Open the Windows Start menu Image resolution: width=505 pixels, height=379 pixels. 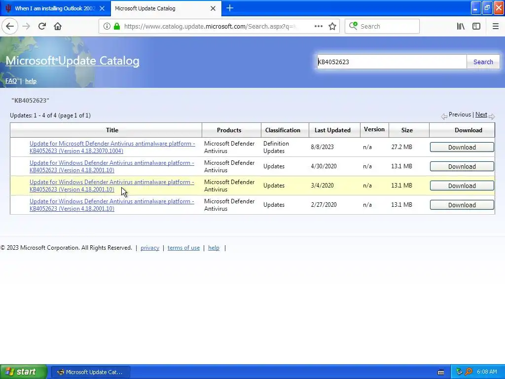tap(23, 372)
